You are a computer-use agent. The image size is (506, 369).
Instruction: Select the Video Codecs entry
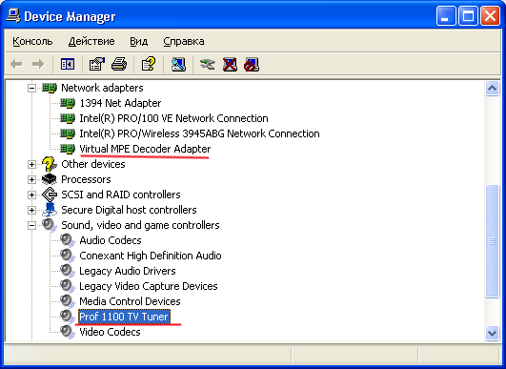point(110,332)
